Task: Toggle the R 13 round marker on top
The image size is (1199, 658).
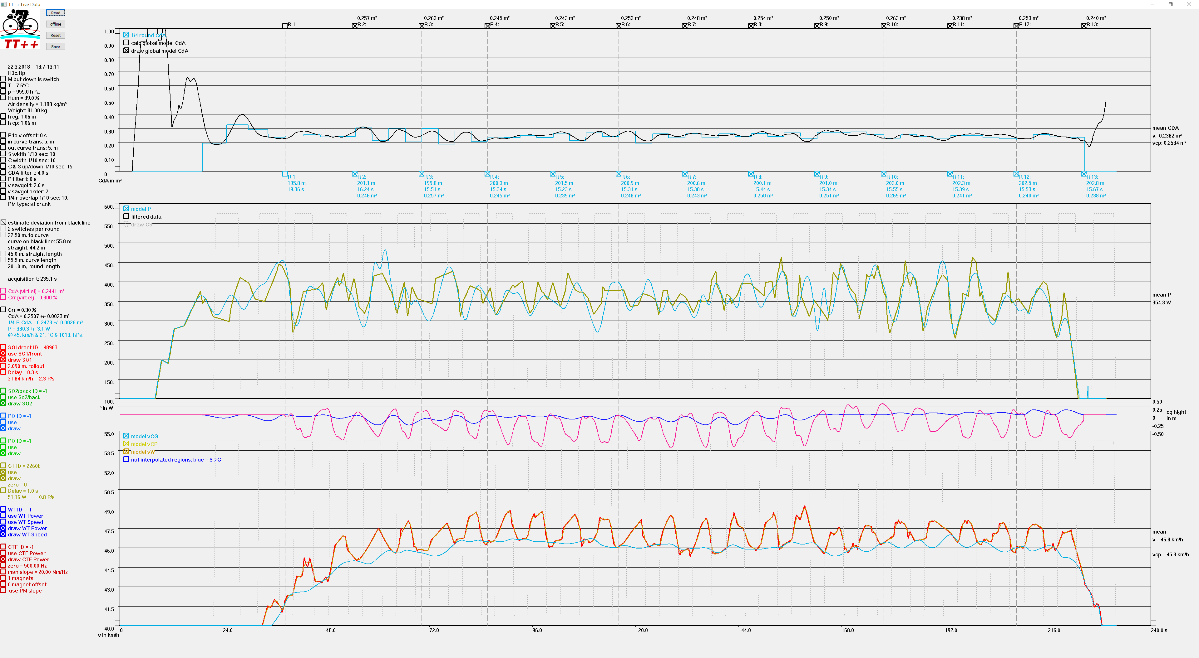Action: pos(1083,26)
